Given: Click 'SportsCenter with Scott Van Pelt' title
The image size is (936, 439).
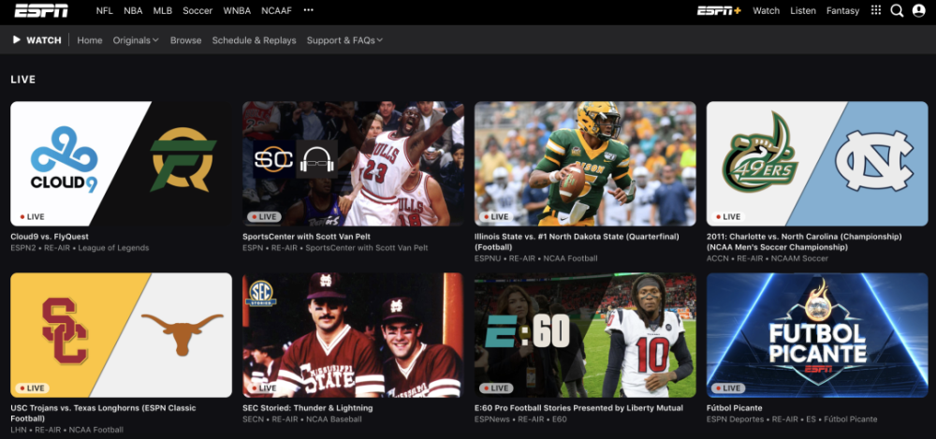Looking at the screenshot, I should click(x=306, y=237).
